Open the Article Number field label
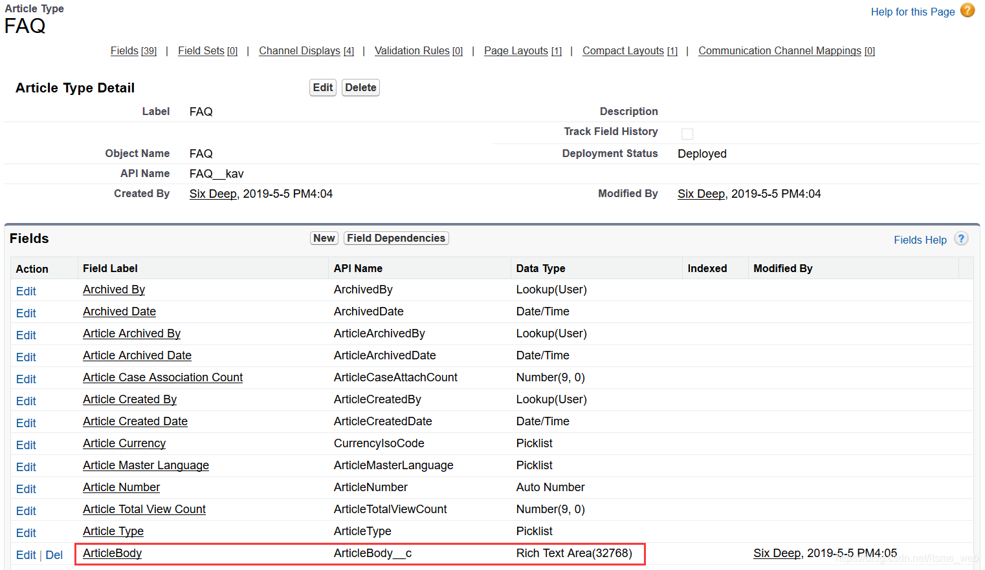 121,487
